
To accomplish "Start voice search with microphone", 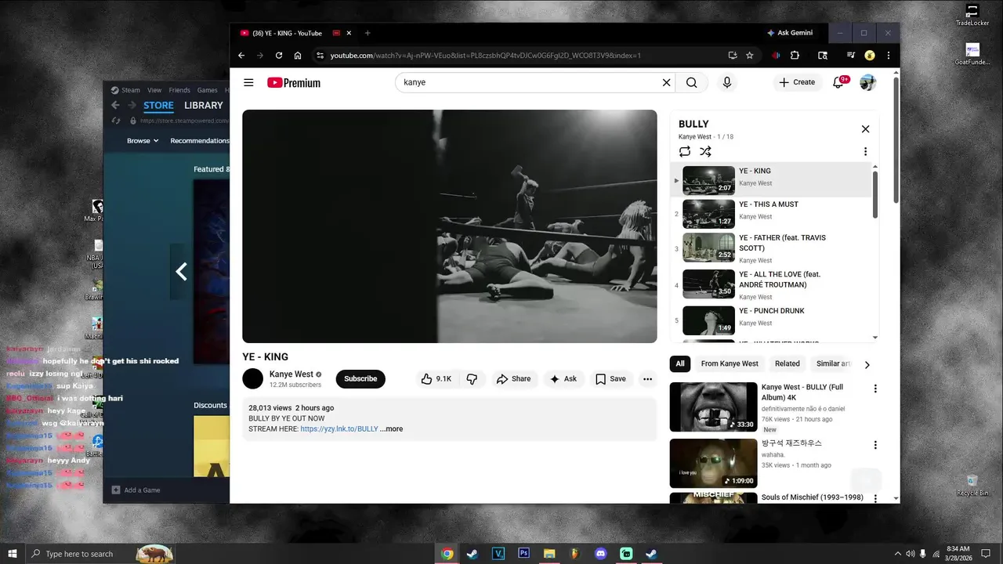I will [x=727, y=82].
